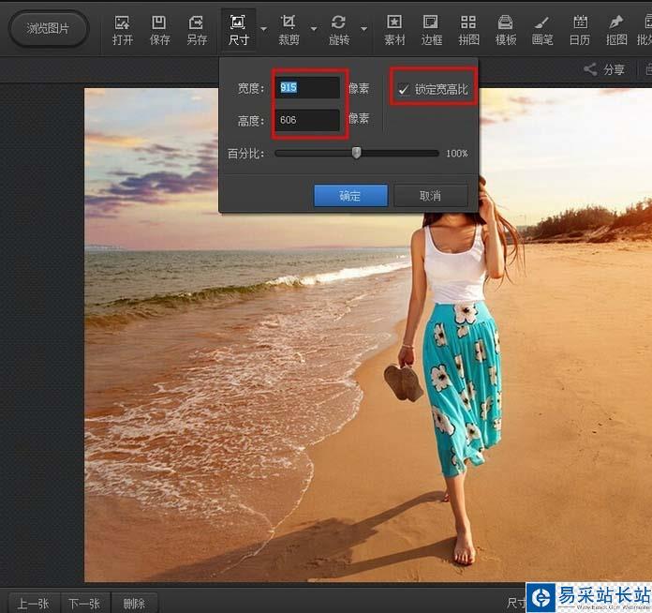Confirm resize with 确定 button
The width and height of the screenshot is (652, 613).
[350, 195]
